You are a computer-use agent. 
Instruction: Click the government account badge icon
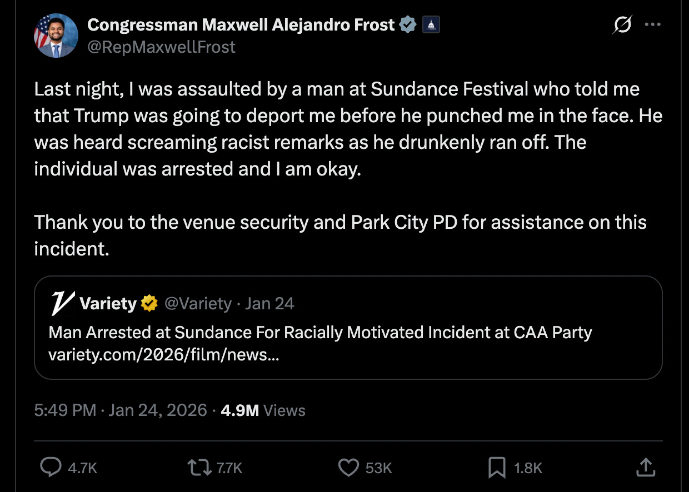(431, 24)
